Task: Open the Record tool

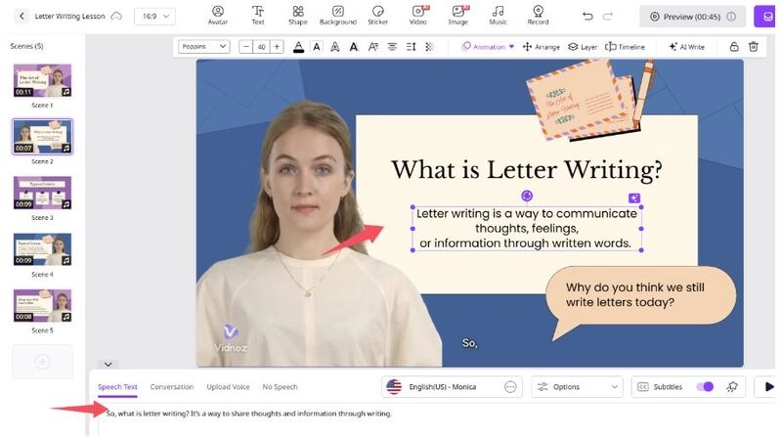Action: tap(538, 16)
